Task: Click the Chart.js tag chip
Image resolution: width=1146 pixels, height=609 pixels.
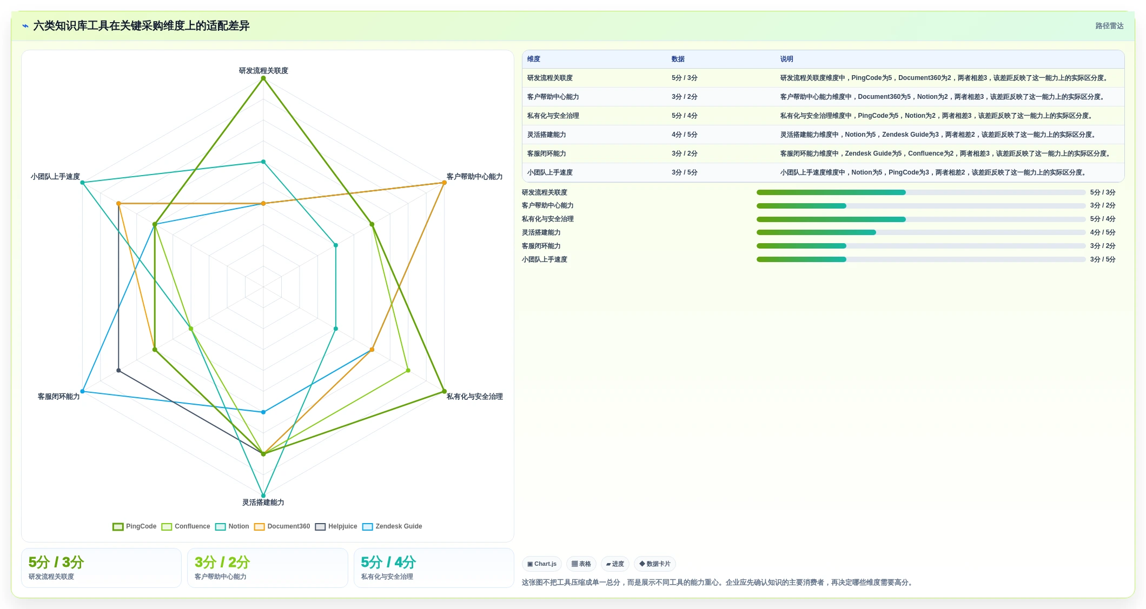Action: [x=542, y=564]
